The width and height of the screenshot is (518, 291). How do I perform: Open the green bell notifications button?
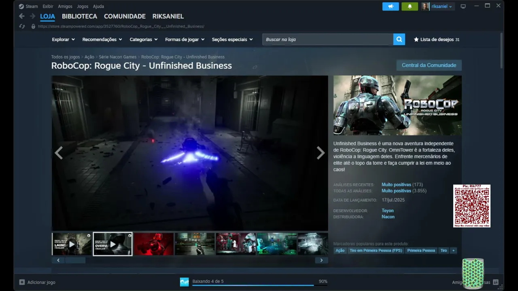point(410,6)
